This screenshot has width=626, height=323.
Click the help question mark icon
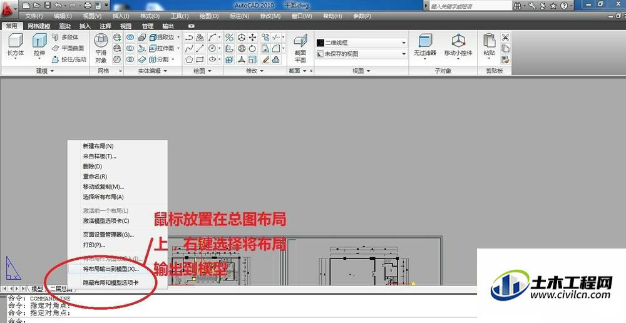[564, 6]
